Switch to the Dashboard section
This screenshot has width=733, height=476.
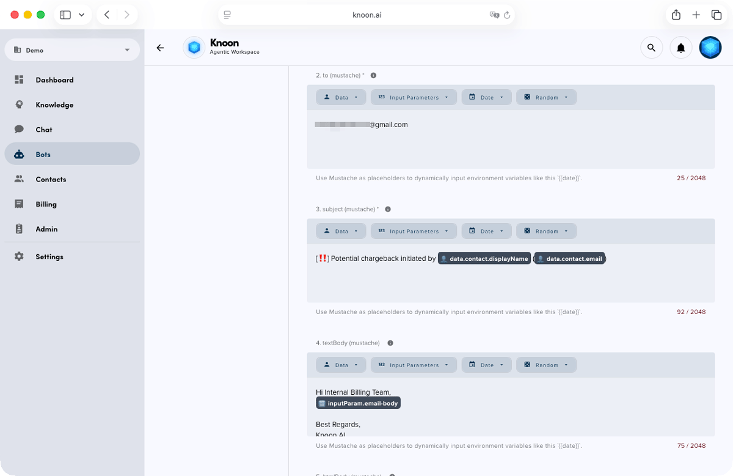(x=54, y=79)
